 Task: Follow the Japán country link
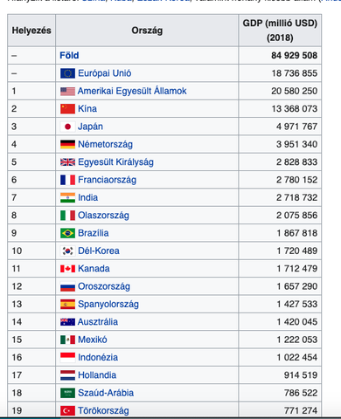90,127
